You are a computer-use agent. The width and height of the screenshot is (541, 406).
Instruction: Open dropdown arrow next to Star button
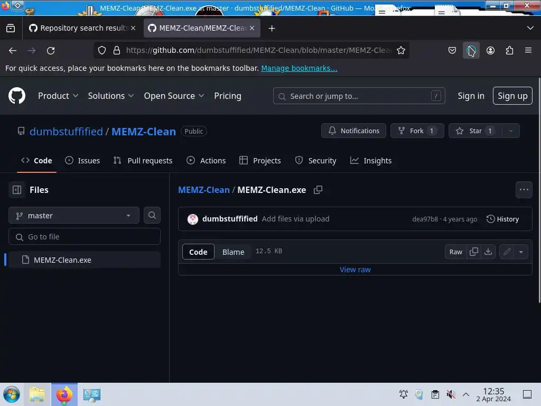(x=511, y=131)
